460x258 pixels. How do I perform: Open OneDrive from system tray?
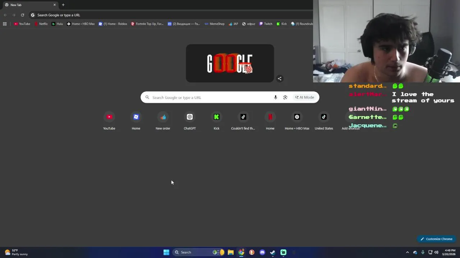tap(415, 252)
